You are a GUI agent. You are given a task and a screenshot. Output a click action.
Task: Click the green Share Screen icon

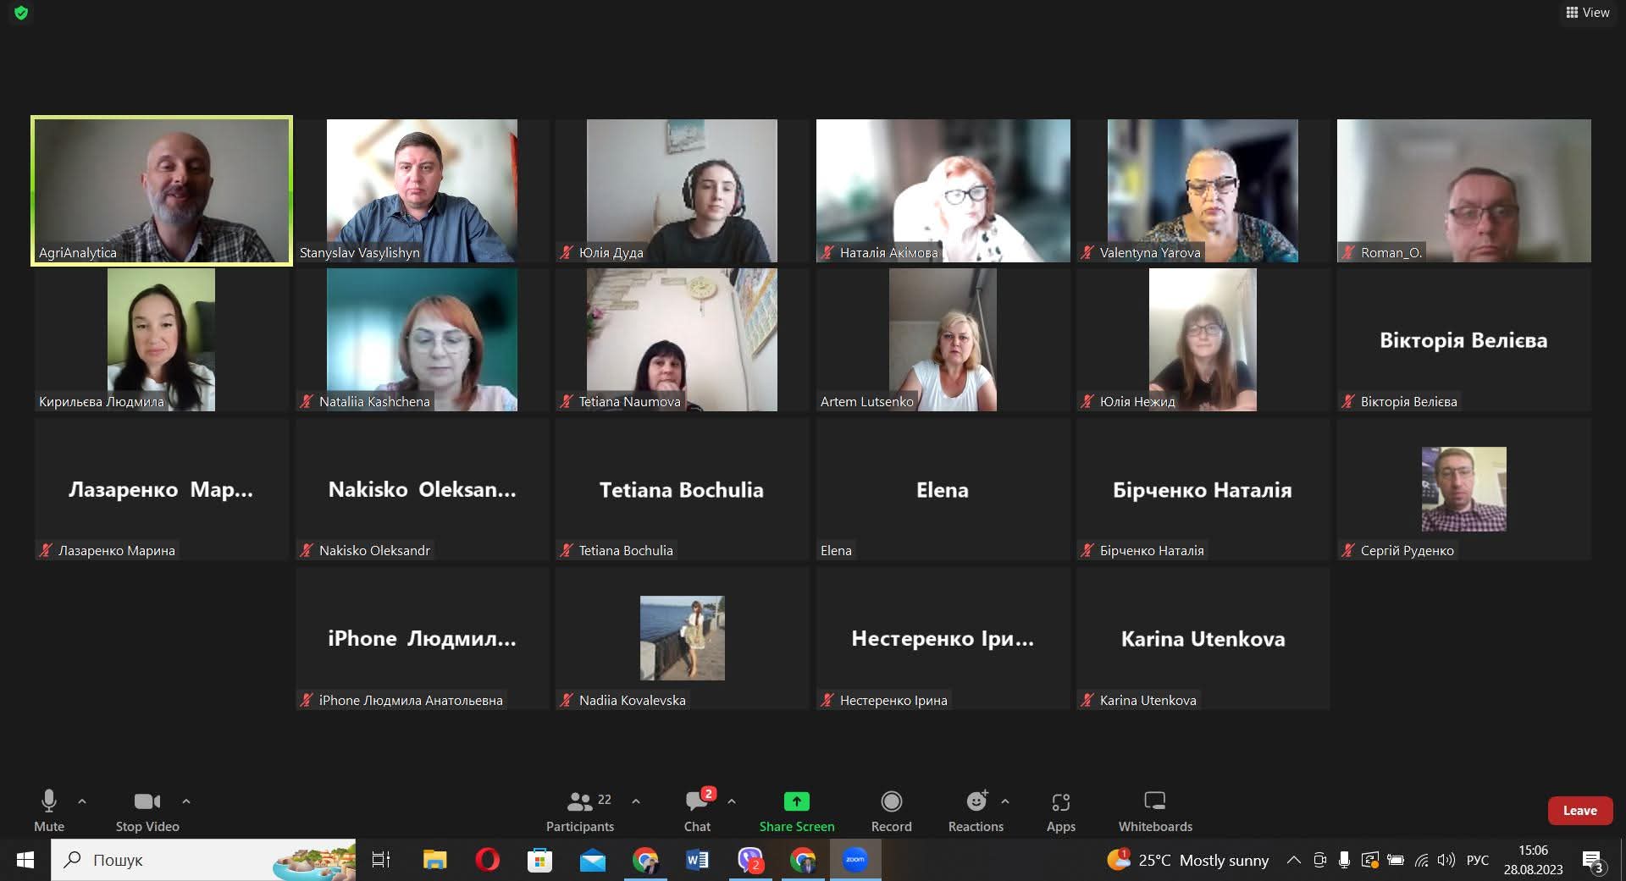click(x=796, y=801)
